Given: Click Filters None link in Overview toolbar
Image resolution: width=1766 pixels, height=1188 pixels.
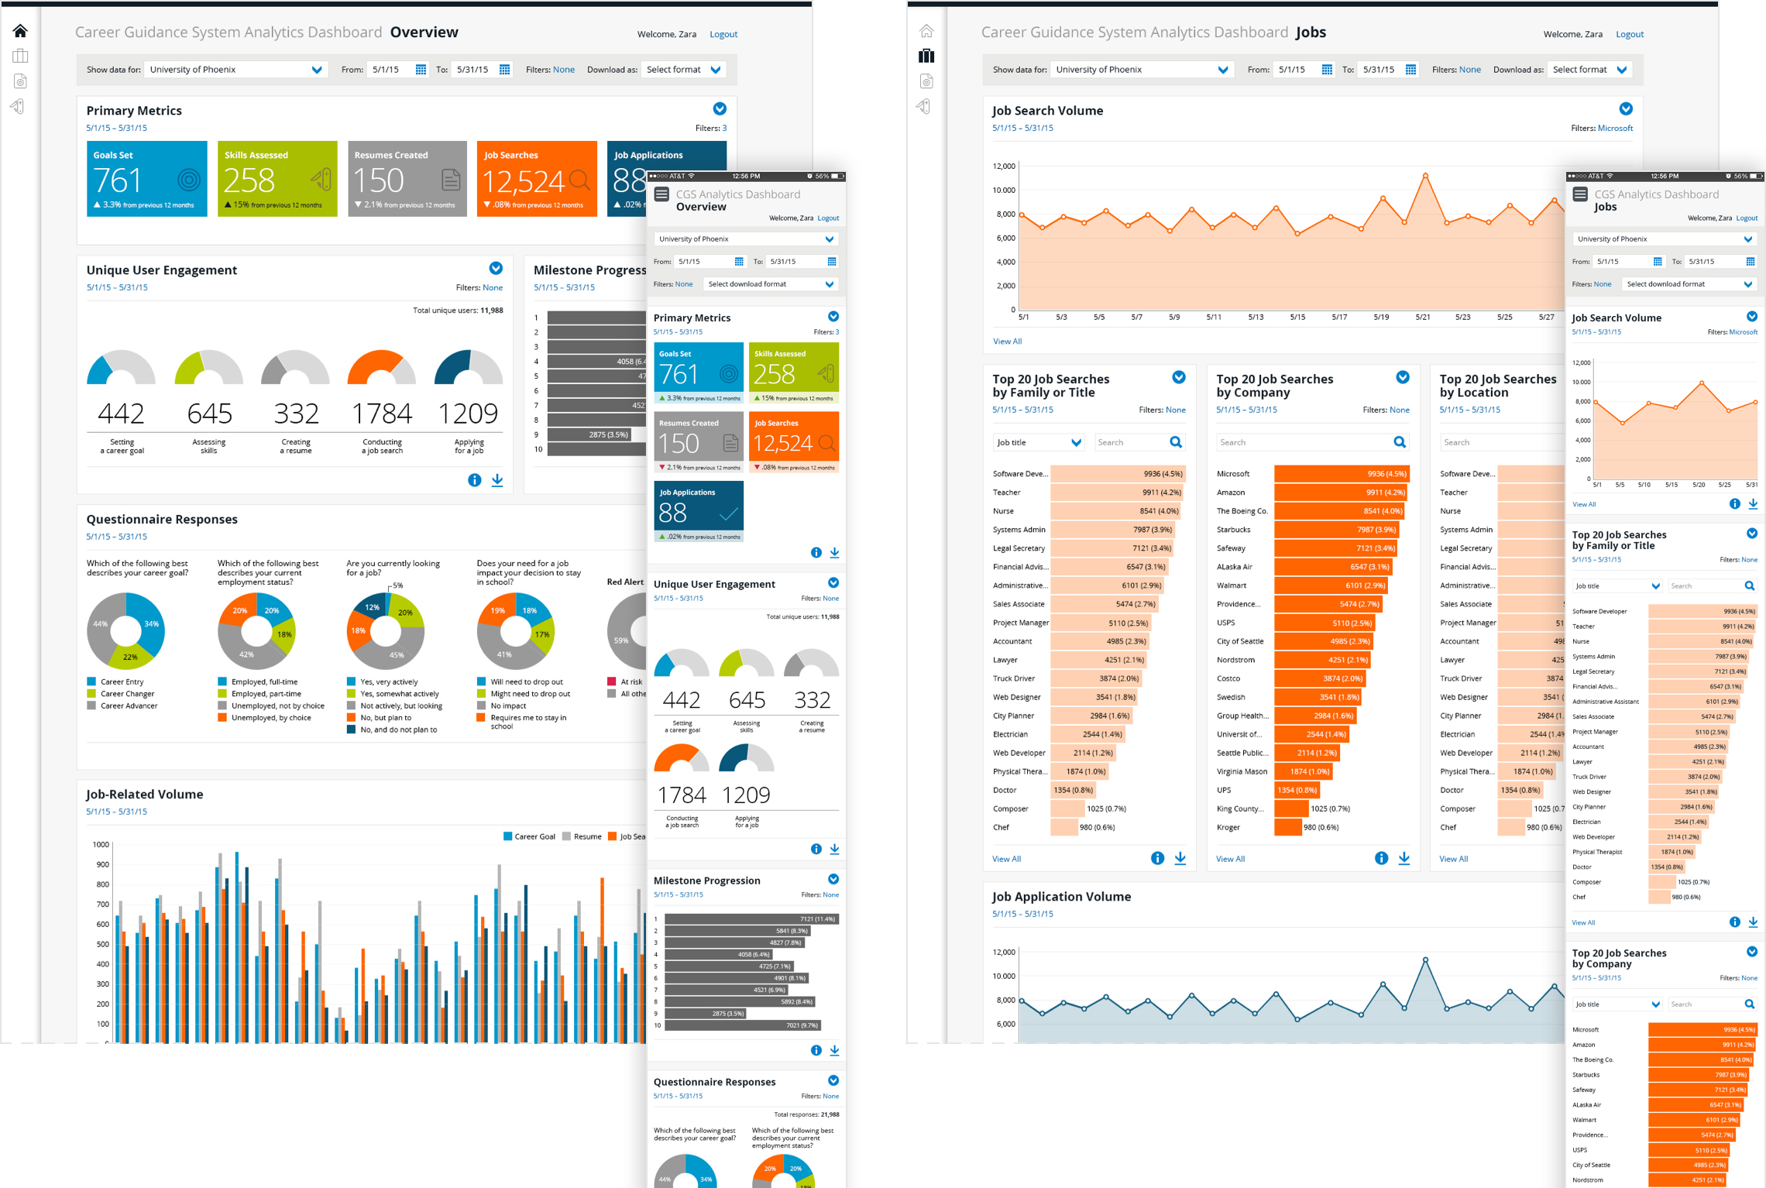Looking at the screenshot, I should (564, 70).
